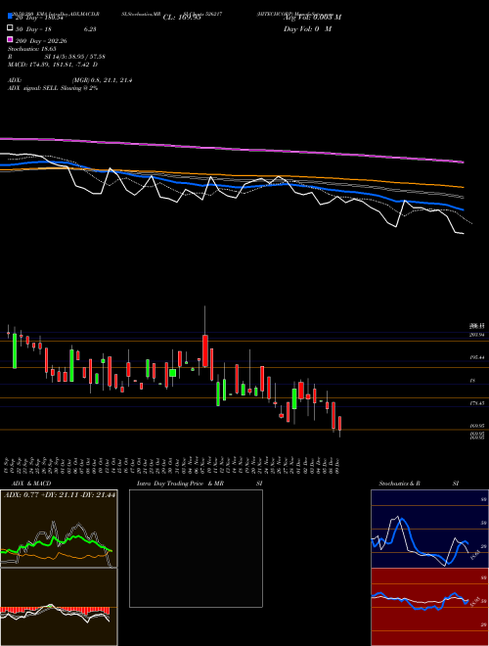Click 'Intra Day Trading Price & MR' panel title
Viewport: 489px width, 646px height.
(180, 484)
